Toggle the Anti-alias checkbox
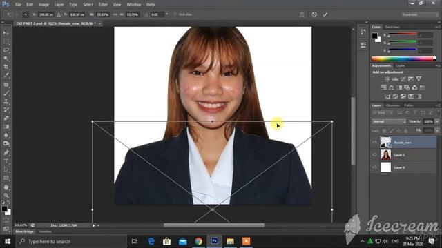Screen dimensions: 442x248 pyautogui.click(x=175, y=14)
